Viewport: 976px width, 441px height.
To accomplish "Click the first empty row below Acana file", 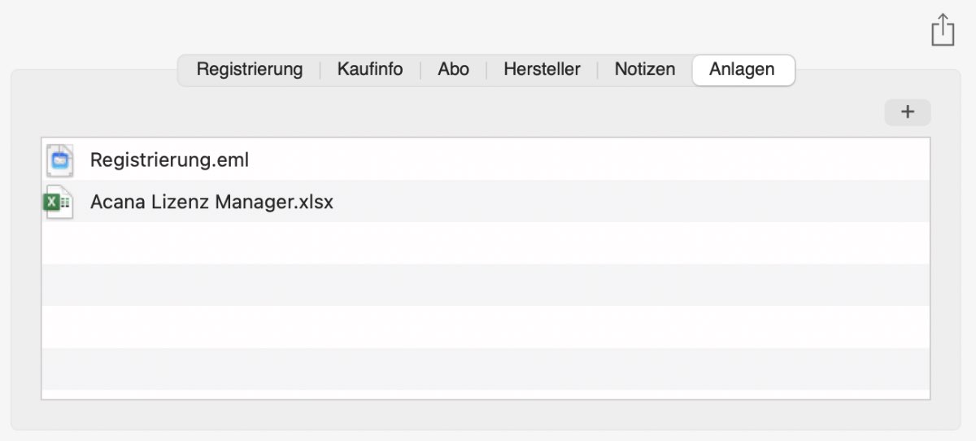I will (486, 242).
